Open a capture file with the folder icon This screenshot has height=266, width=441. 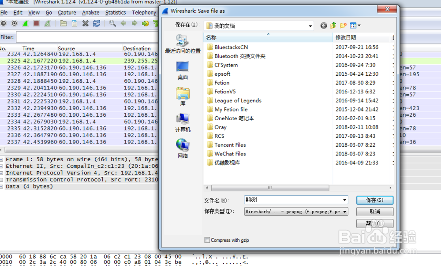(63, 23)
